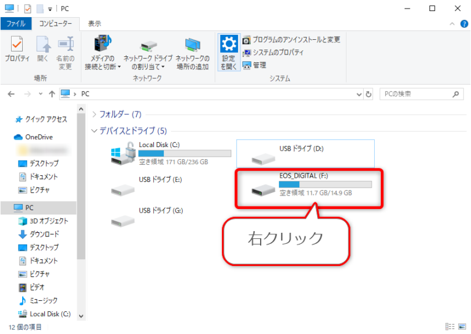Viewport: 471px width, 334px height.
Task: Open Documents (ドキュメント) under PC
Action: [39, 261]
